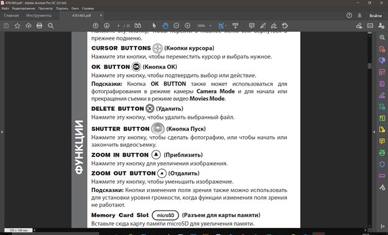Screen dimensions: 388x235
Task: Open the Edit PDF tool in the right panel
Action: click(x=382, y=83)
